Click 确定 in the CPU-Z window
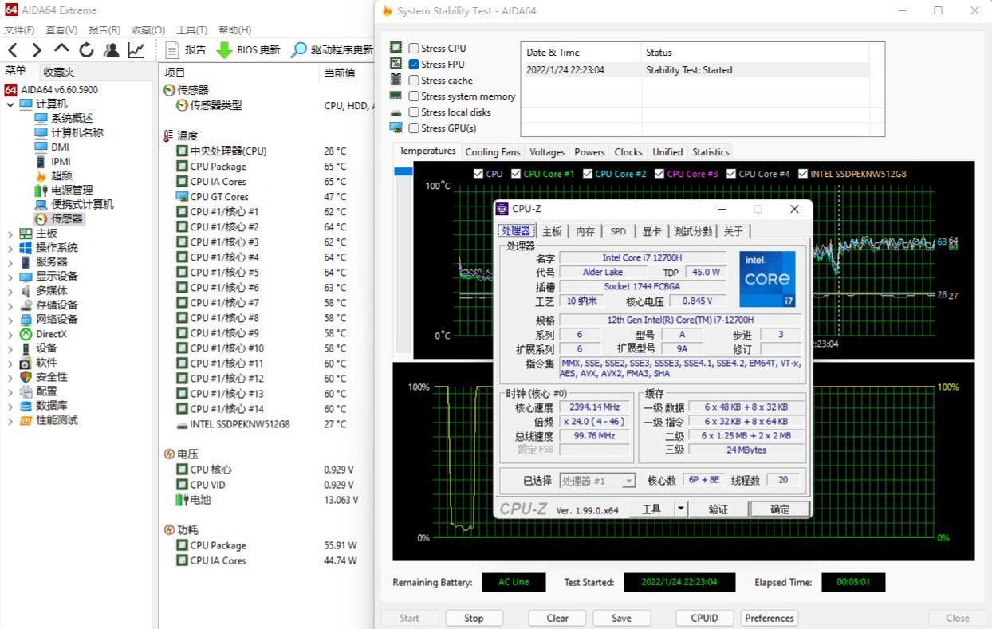The width and height of the screenshot is (992, 629). (x=780, y=509)
